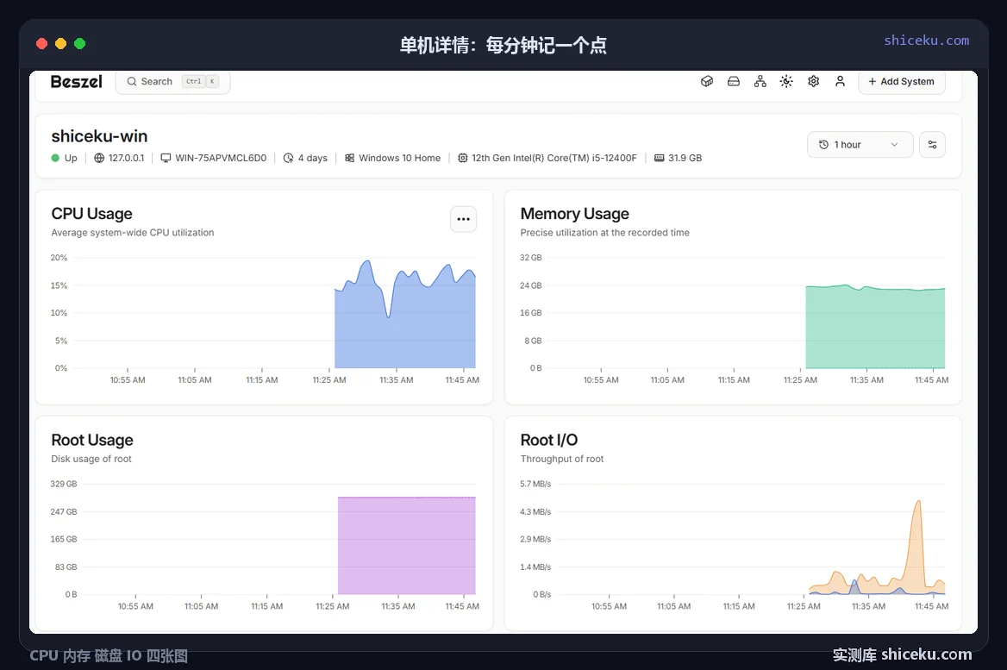This screenshot has height=670, width=1007.
Task: Click the monitor icon beside hostname
Action: pos(166,158)
